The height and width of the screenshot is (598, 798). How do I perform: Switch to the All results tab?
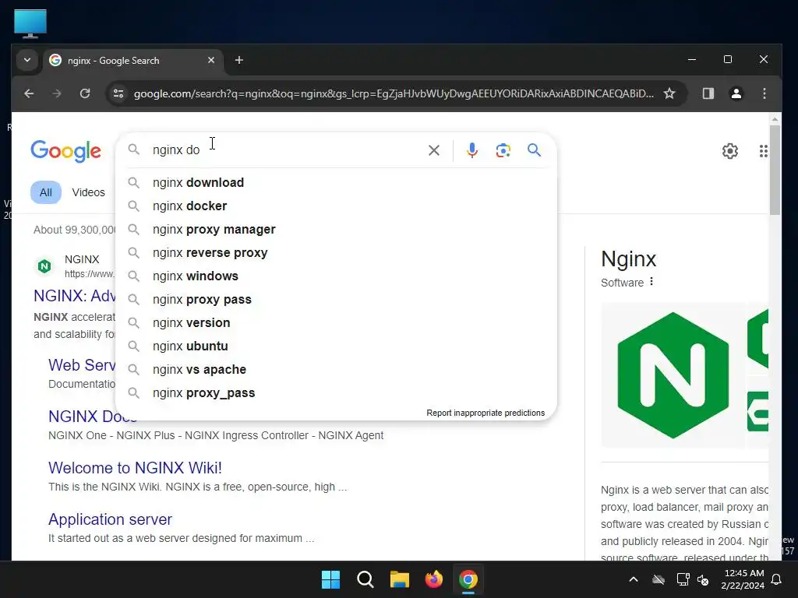pos(46,192)
